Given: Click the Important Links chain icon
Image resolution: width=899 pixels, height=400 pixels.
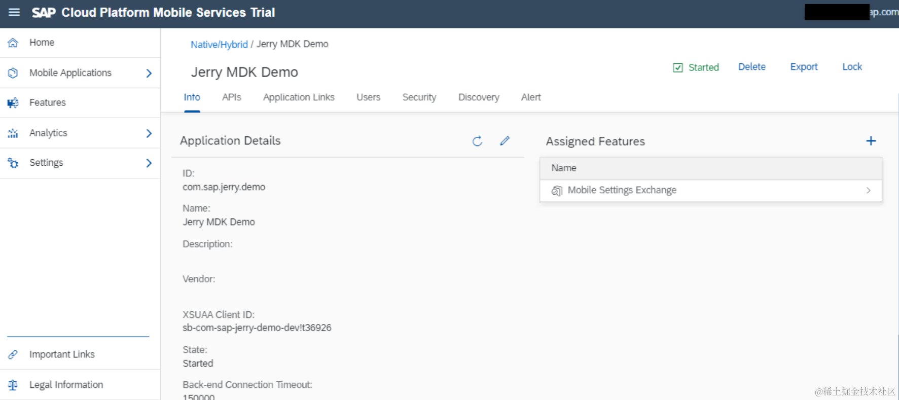Looking at the screenshot, I should [13, 354].
